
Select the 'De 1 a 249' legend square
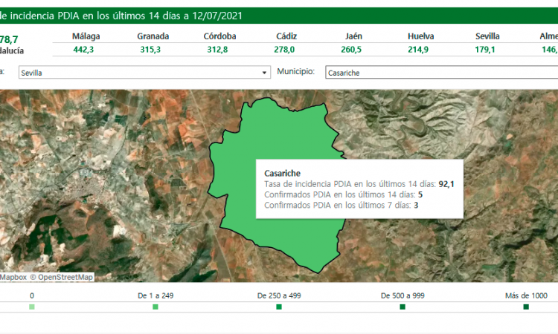pos(155,307)
